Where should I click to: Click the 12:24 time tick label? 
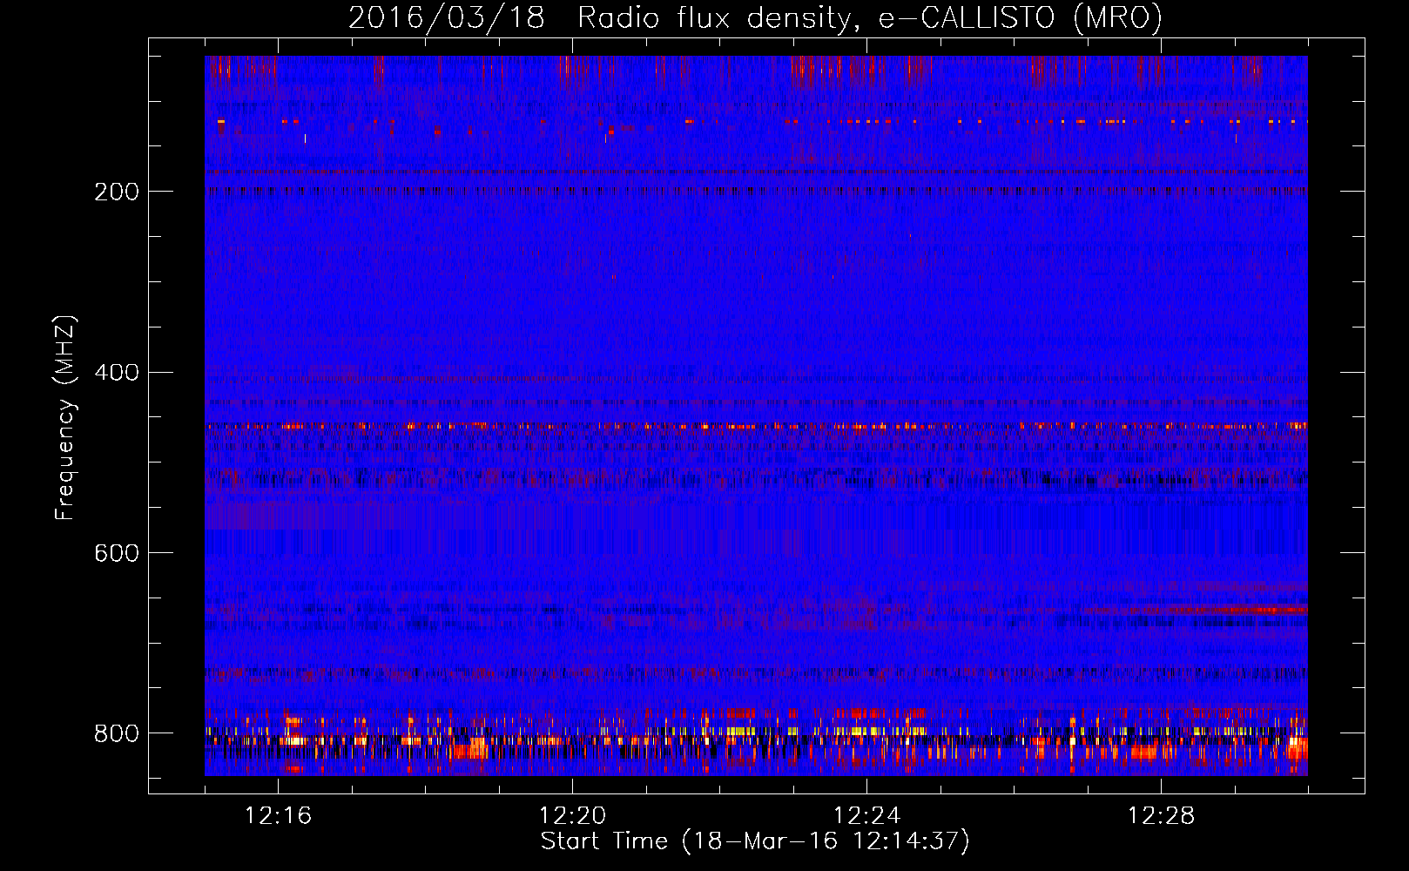(x=866, y=816)
